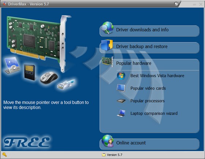
Task: Click the blue puzzle box backup icon
Action: pos(107,45)
